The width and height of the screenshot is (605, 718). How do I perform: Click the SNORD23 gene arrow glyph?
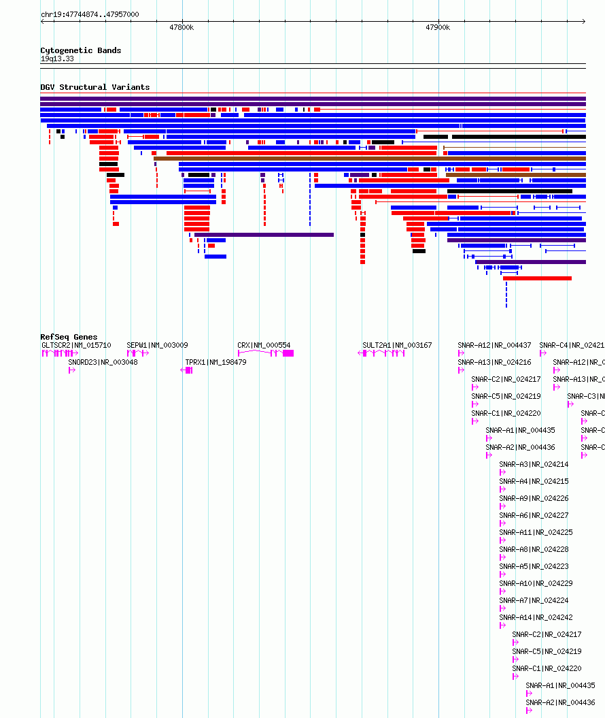coord(72,370)
